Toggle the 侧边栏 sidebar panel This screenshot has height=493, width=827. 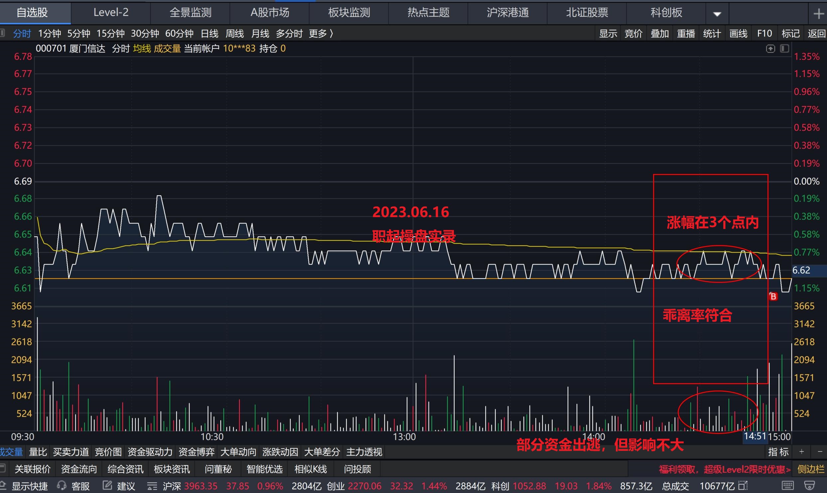pos(811,469)
